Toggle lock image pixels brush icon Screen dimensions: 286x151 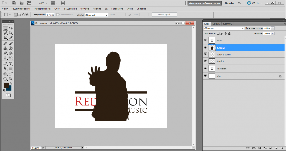pos(222,33)
